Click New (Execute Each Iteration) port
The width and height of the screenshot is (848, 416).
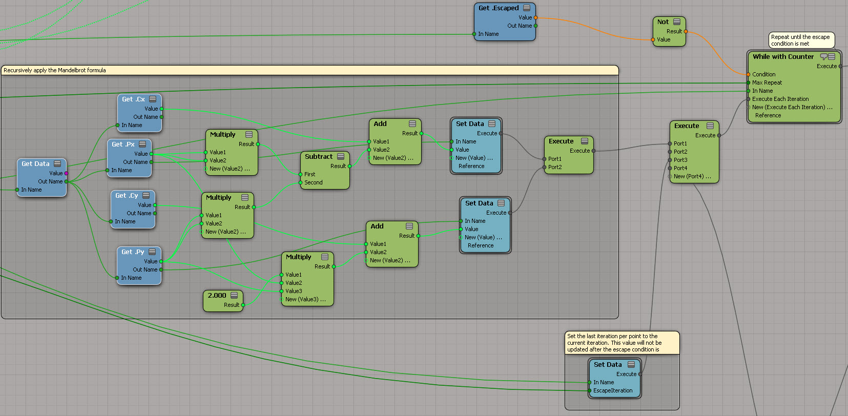coord(792,107)
